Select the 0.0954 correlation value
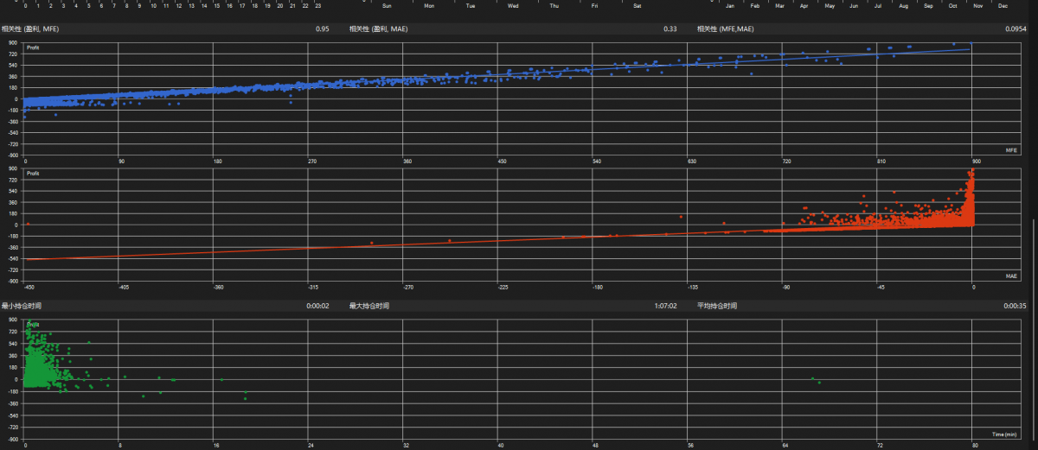The image size is (1038, 450). click(1016, 29)
